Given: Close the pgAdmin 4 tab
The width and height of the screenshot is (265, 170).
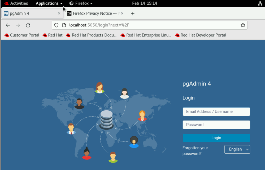Looking at the screenshot, I should tap(59, 13).
